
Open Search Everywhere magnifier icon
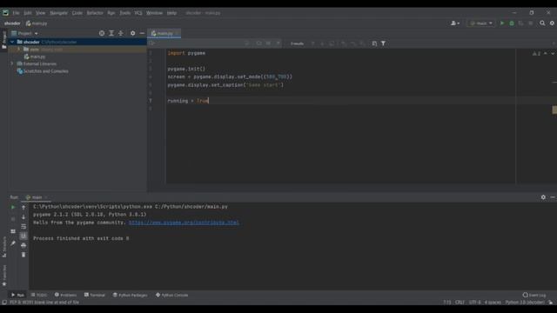click(542, 23)
